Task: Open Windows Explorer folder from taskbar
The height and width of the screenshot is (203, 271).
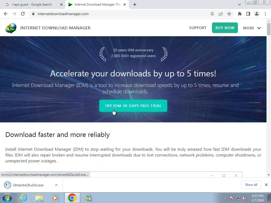Action: (x=39, y=198)
